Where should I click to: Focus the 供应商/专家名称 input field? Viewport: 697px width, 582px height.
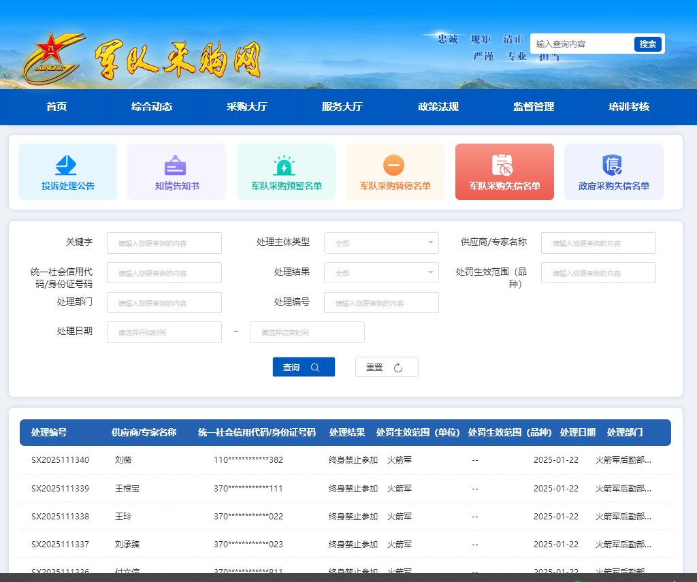598,243
